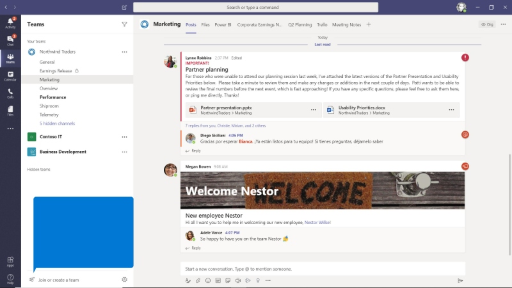
Task: Expand the 5 hidden channels list
Action: click(x=57, y=123)
